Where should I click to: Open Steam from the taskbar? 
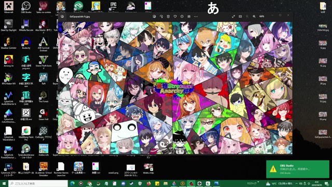[132, 183]
